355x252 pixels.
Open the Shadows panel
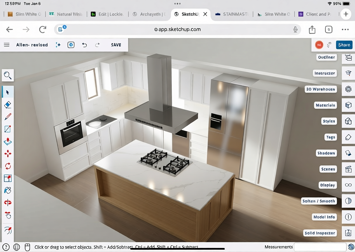coord(348,153)
